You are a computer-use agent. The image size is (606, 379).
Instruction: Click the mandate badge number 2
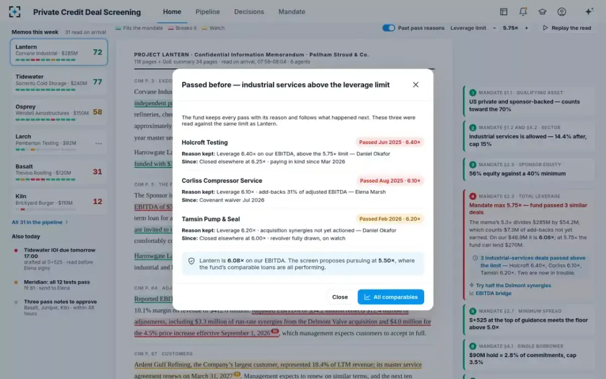473,128
